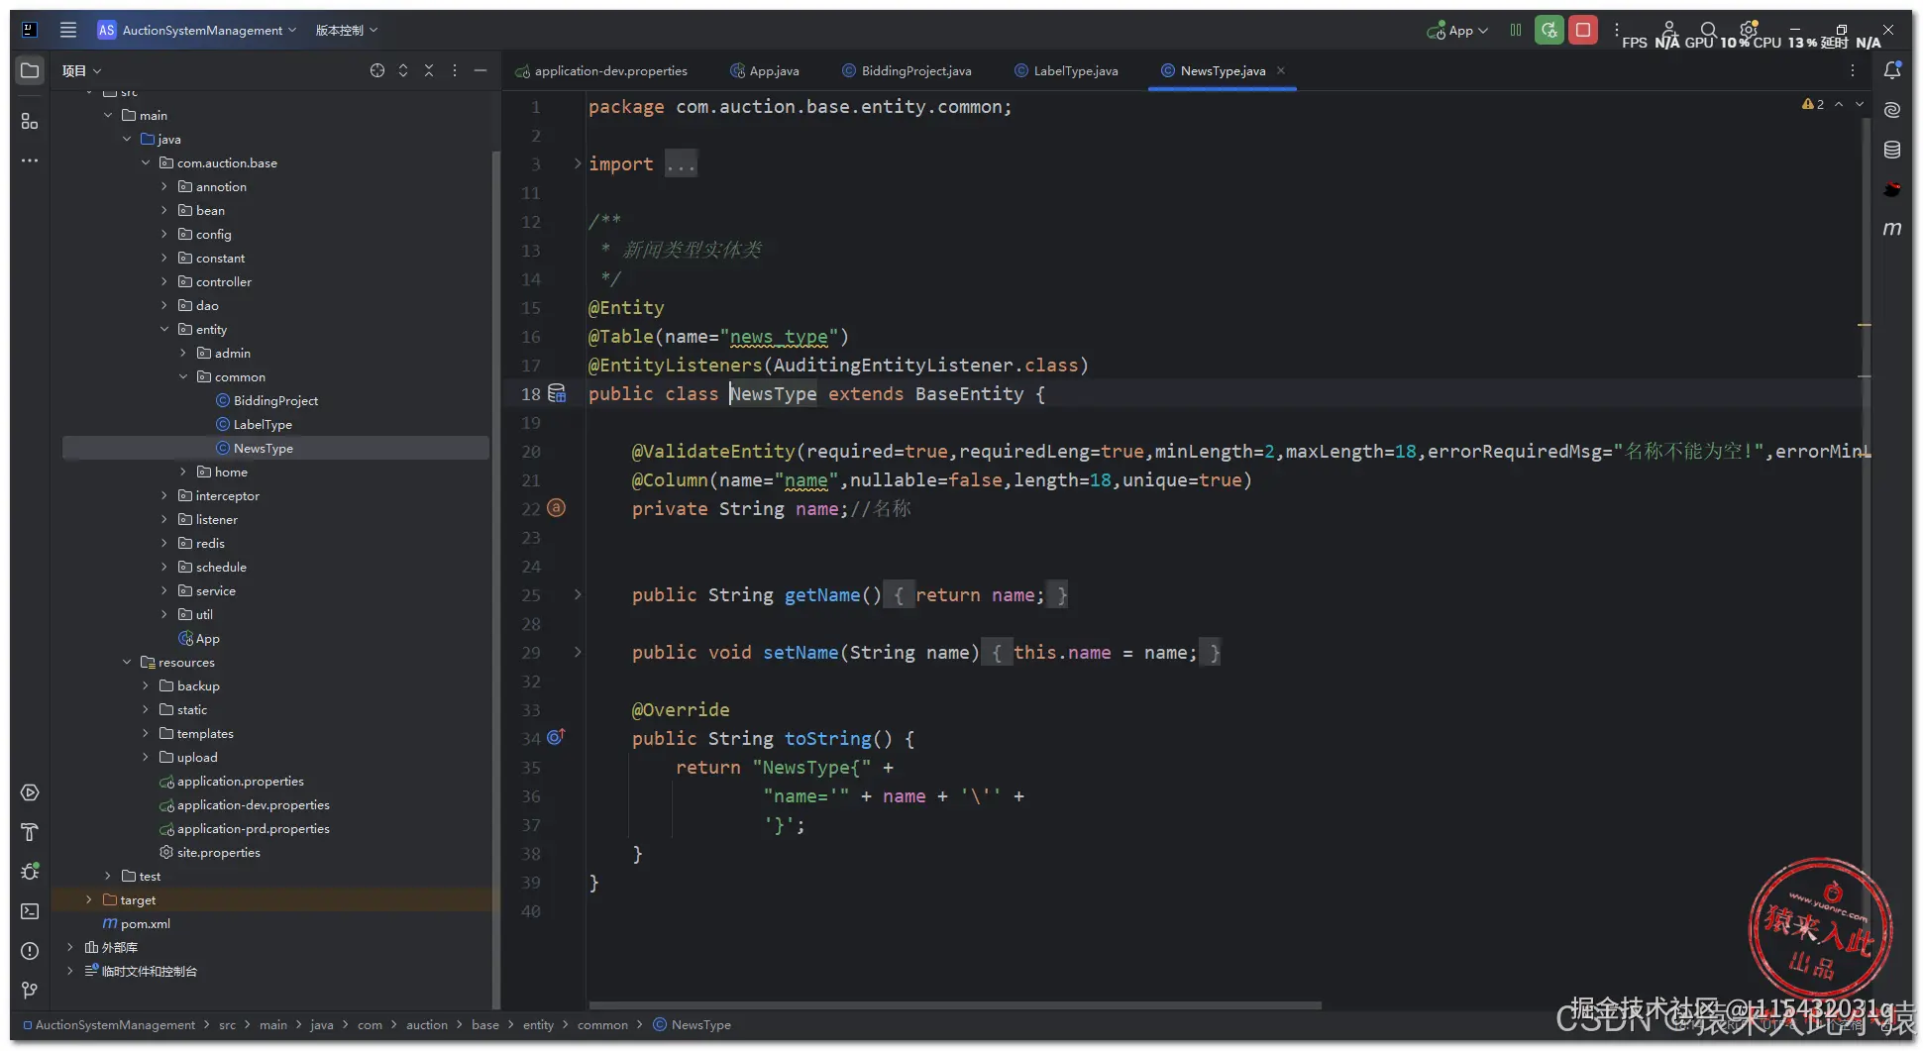Open the Structure tool window icon
This screenshot has height=1051, width=1923.
(30, 121)
